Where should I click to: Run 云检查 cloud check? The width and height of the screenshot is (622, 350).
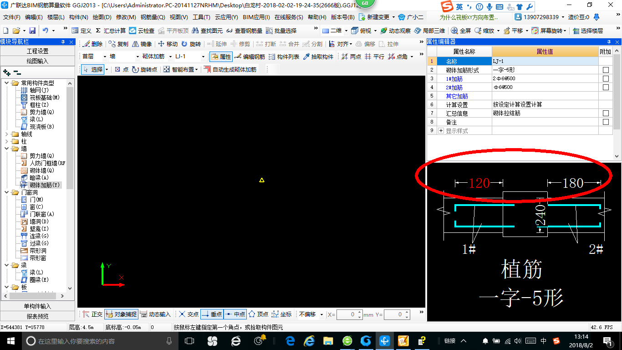click(x=142, y=31)
